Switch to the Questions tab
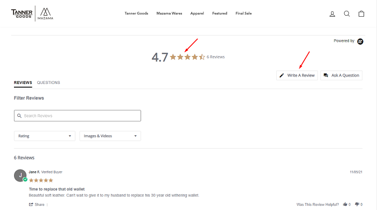 click(48, 83)
